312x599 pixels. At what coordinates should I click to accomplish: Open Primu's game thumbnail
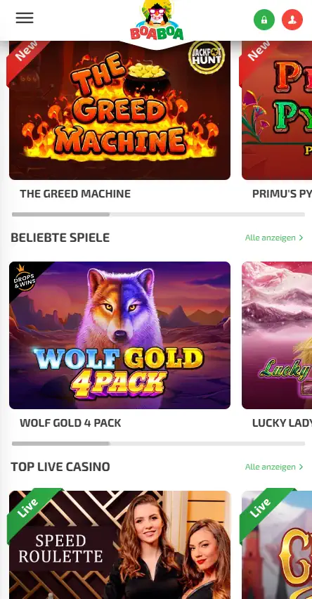tap(277, 110)
